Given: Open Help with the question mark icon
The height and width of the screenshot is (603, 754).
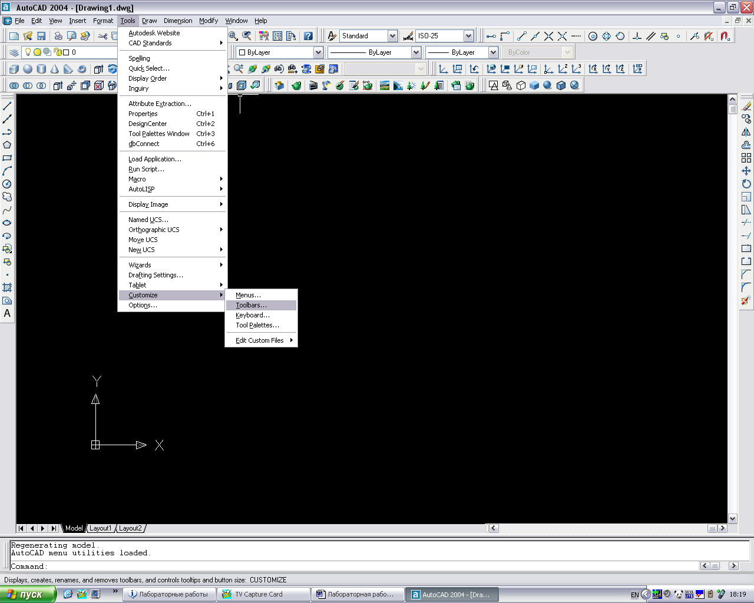Looking at the screenshot, I should 308,36.
